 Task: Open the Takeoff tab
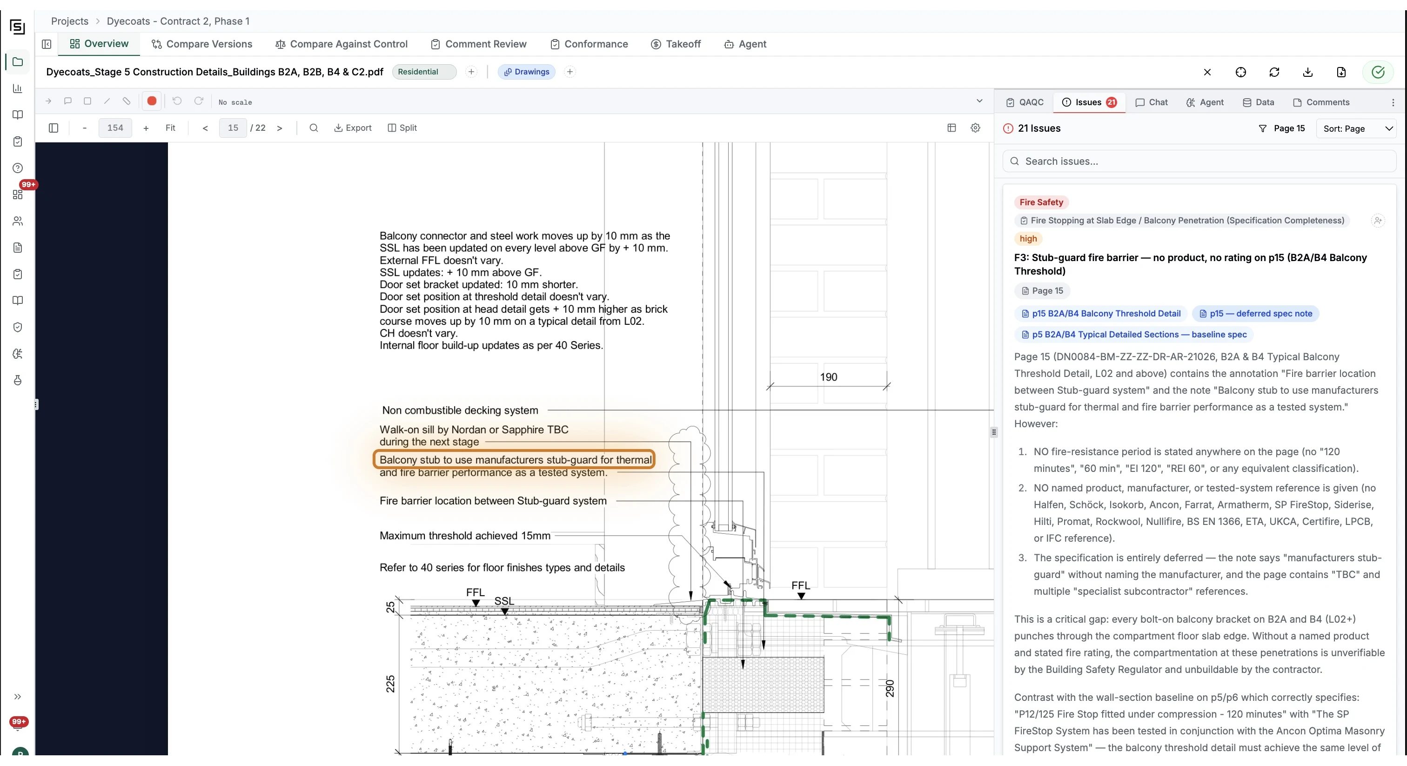(x=676, y=44)
